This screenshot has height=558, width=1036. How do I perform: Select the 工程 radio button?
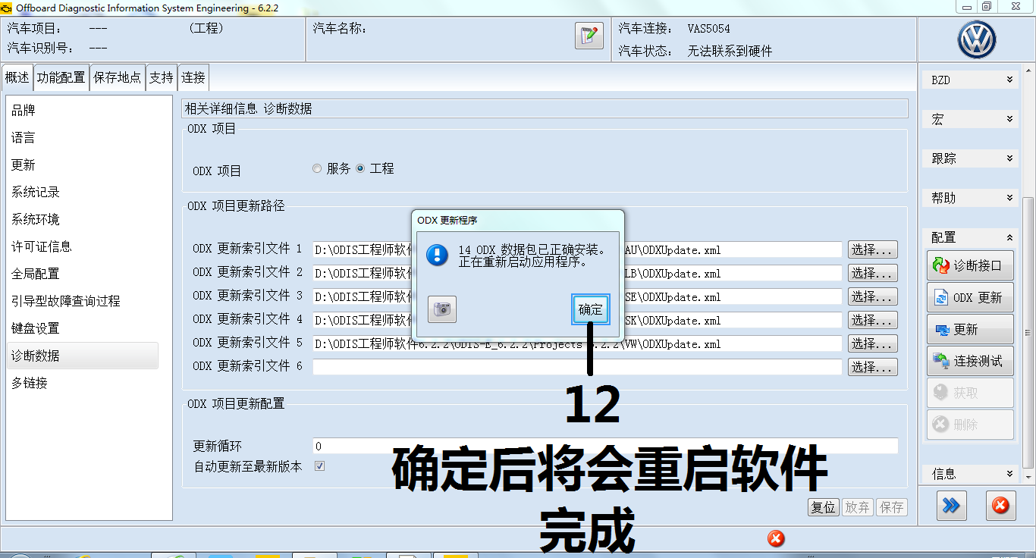tap(360, 168)
